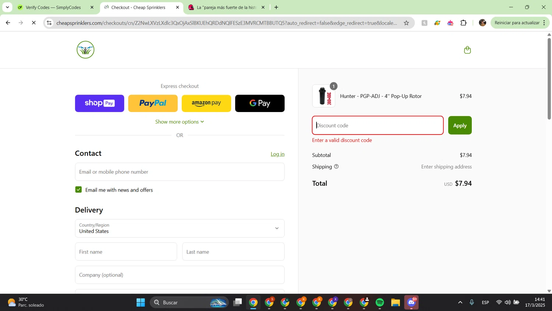Pay with PayPal button
The image size is (552, 311).
[153, 103]
